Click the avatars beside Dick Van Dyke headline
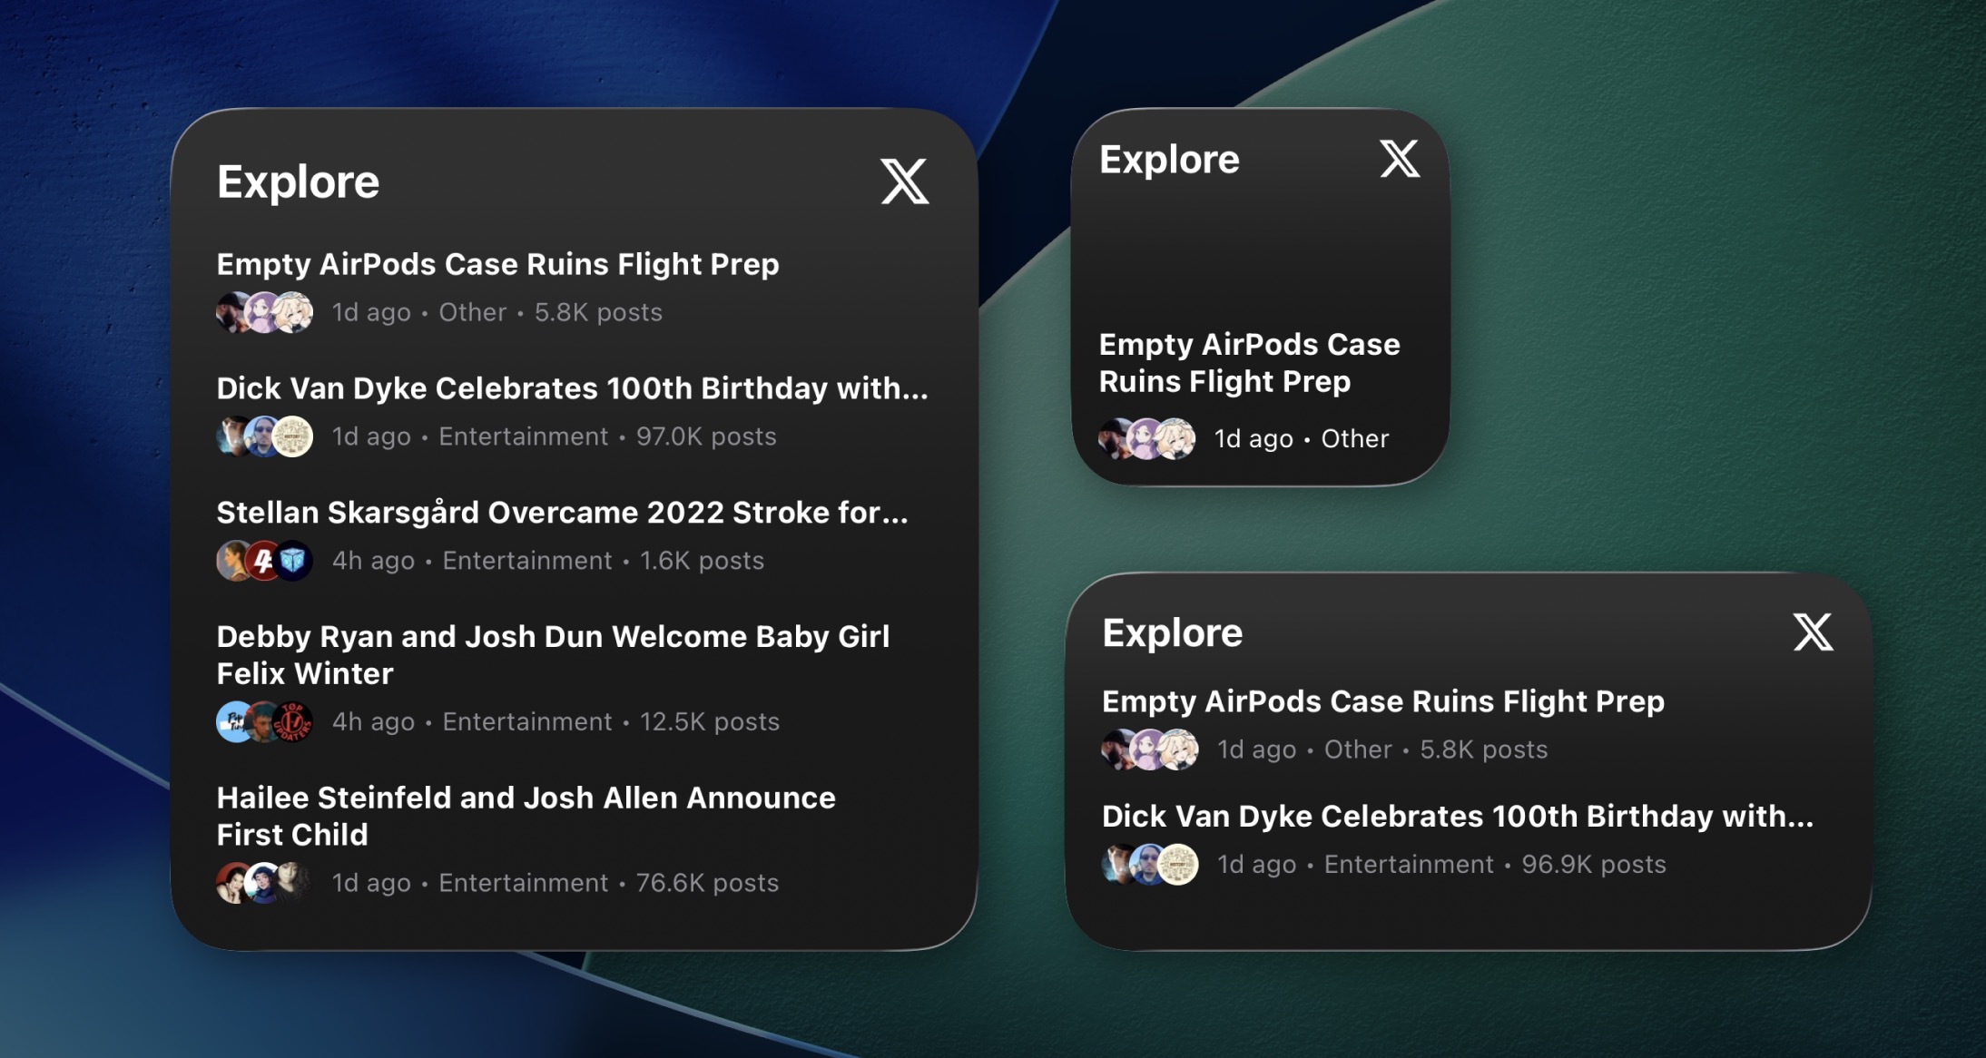 [265, 436]
